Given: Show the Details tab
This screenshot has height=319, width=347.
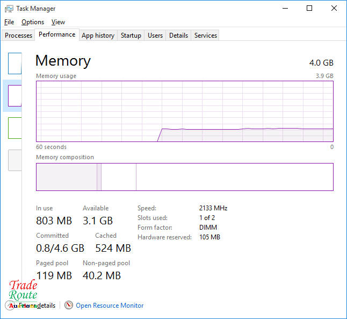Looking at the screenshot, I should click(178, 36).
